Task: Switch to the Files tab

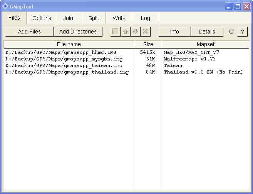Action: 14,18
